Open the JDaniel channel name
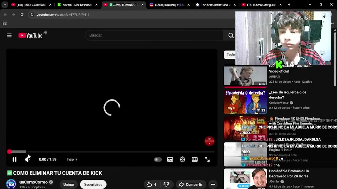The height and width of the screenshot is (189, 337). tap(274, 181)
